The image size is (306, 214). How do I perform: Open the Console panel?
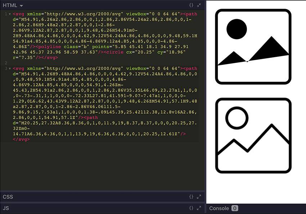(x=219, y=208)
